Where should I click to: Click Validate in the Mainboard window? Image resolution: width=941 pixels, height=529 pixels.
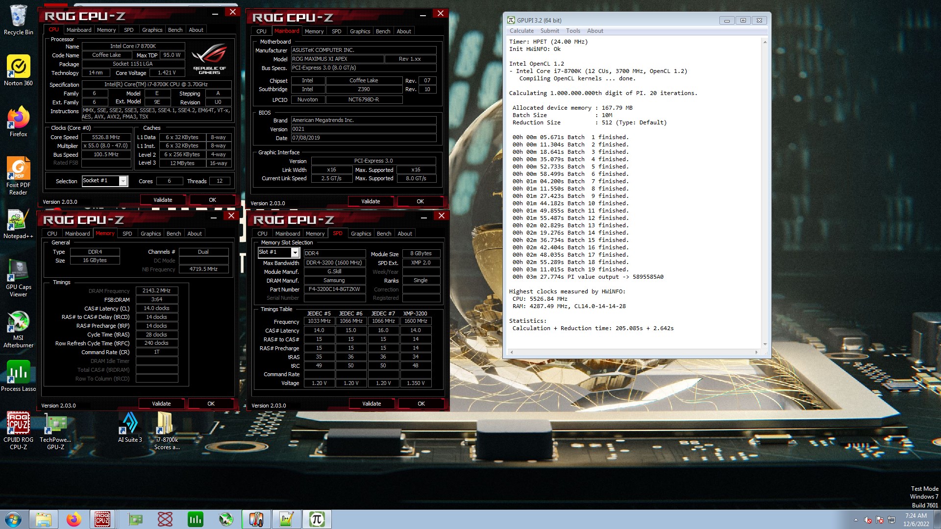[x=371, y=201]
